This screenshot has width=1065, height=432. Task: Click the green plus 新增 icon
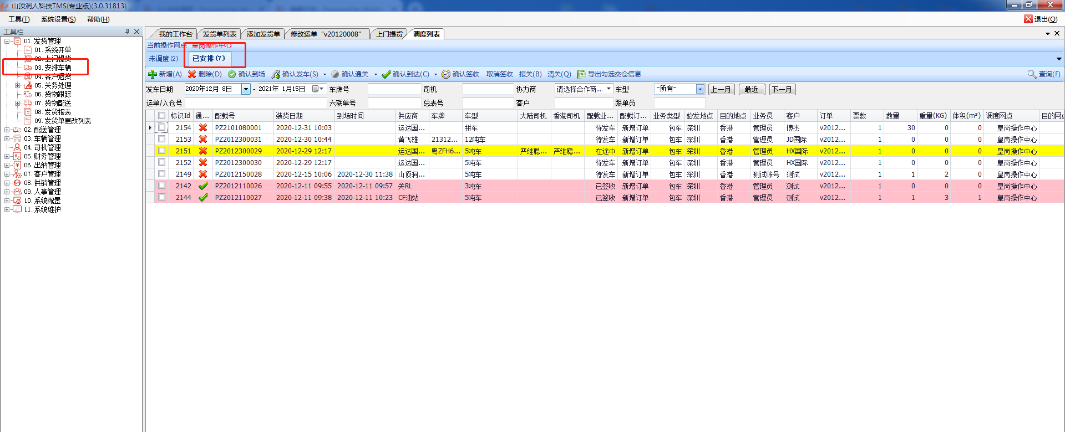[152, 74]
